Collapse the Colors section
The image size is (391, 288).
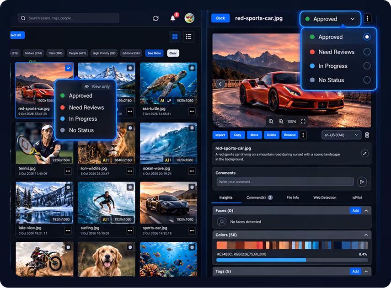point(366,235)
